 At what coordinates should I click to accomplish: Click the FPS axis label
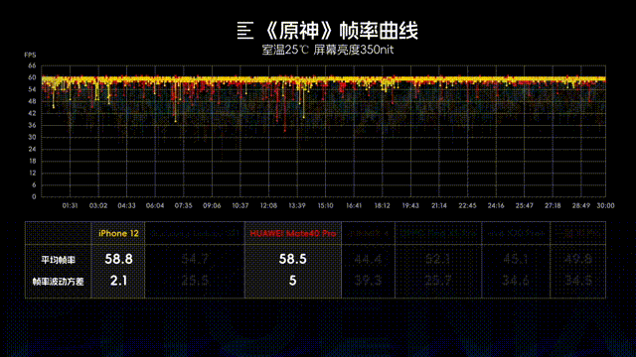31,56
